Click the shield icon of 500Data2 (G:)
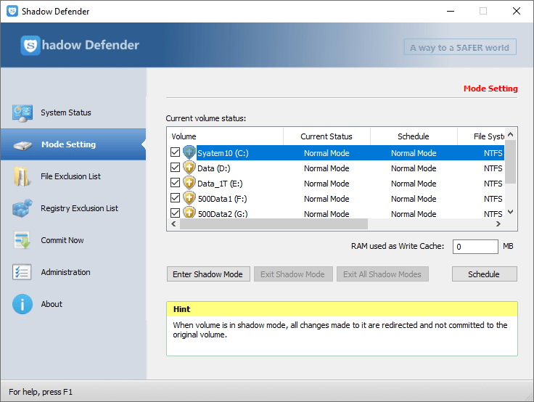534x402 pixels. pyautogui.click(x=189, y=212)
